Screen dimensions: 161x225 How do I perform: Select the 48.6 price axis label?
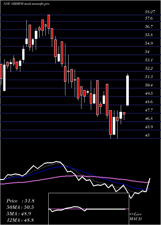pos(149,102)
